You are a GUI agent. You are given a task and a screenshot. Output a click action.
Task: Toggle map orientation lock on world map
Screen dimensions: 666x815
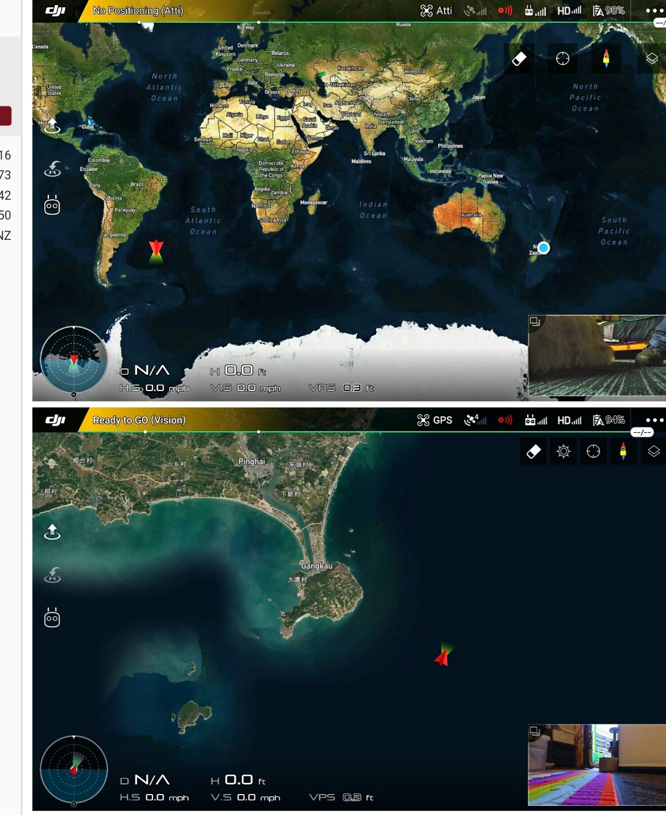point(607,59)
